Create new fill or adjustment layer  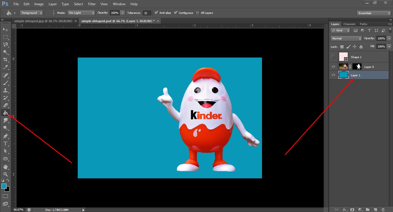pyautogui.click(x=360, y=210)
